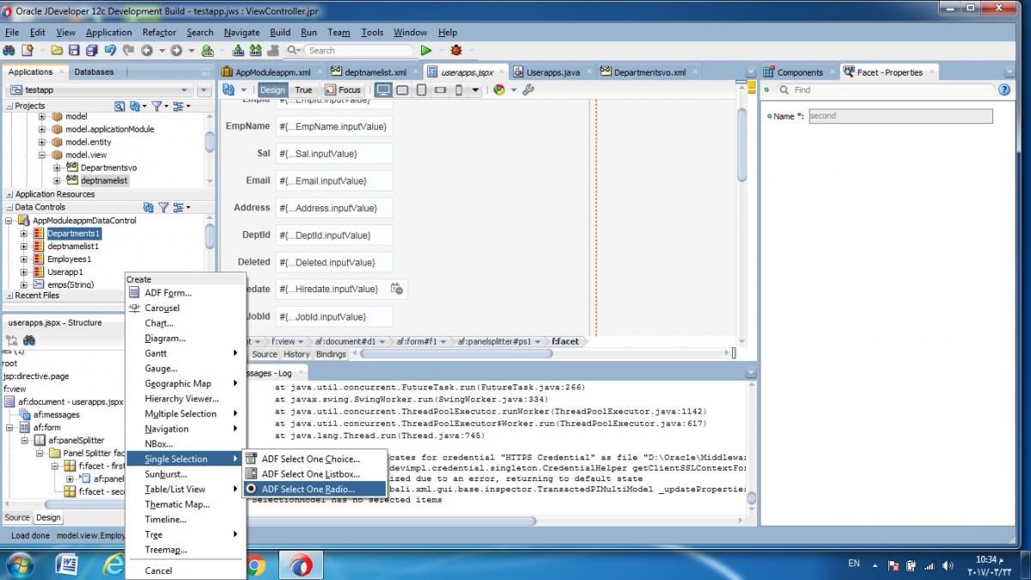Click the green Run button in toolbar
The width and height of the screenshot is (1031, 580).
[425, 51]
